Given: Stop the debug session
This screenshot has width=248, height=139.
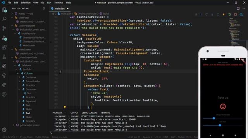Looking at the screenshot, I should coord(235,15).
